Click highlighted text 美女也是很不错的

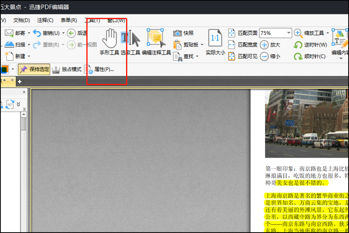302,183
